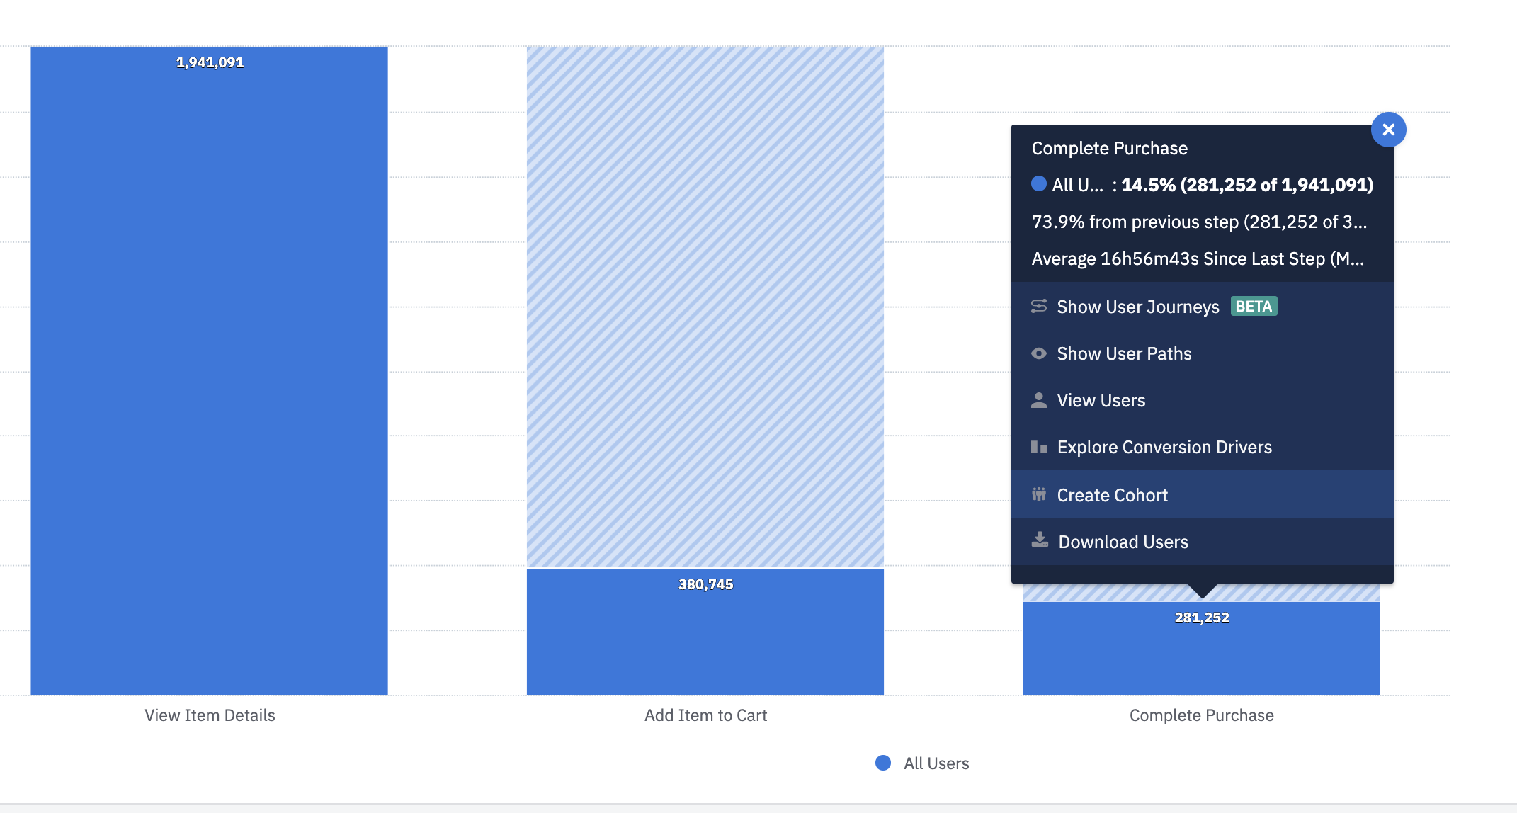Viewport: 1517px width, 813px height.
Task: Select Explore Conversion Drivers option
Action: [x=1164, y=447]
